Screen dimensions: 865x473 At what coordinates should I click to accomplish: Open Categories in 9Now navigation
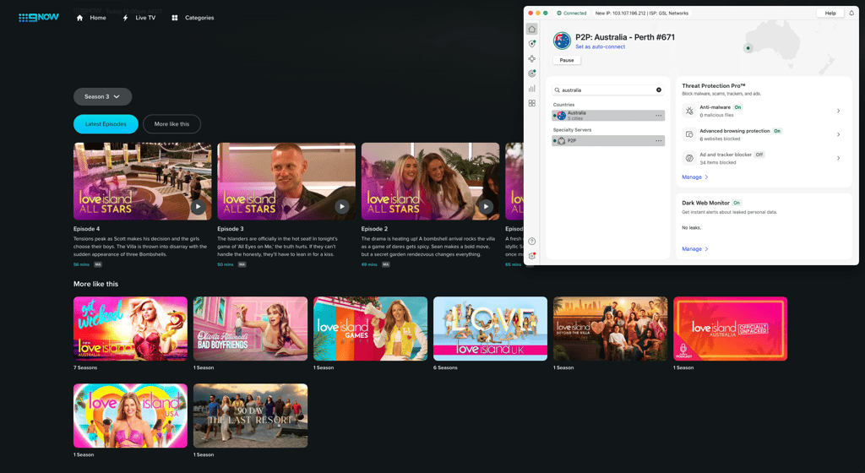199,18
